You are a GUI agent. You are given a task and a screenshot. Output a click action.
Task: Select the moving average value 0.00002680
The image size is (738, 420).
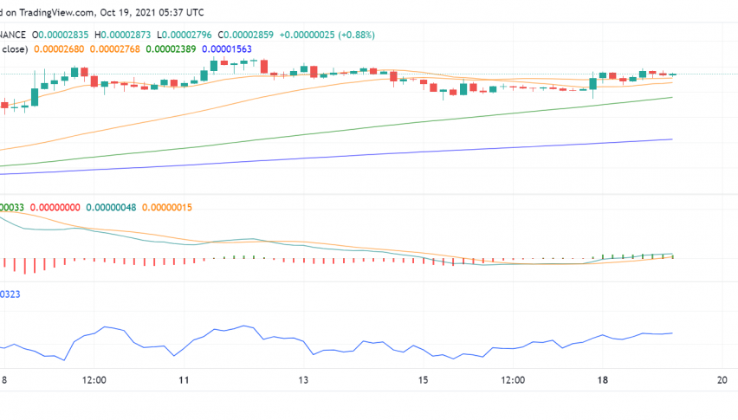click(59, 49)
